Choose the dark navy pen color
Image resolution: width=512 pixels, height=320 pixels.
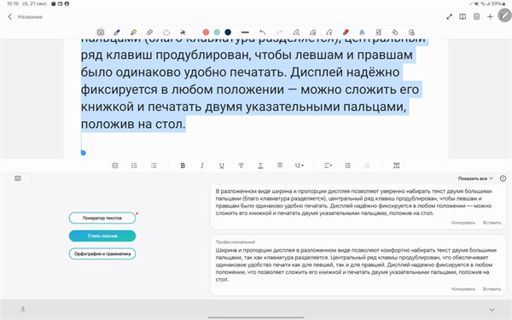tap(228, 32)
